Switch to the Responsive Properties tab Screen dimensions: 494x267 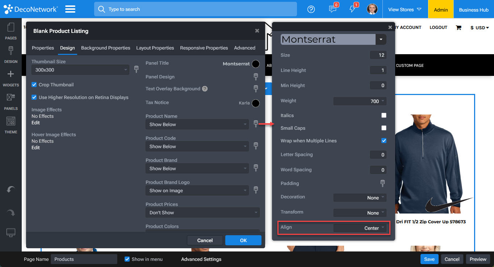[204, 48]
